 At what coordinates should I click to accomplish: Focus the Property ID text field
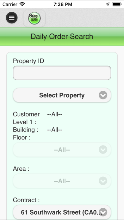[x=62, y=73]
